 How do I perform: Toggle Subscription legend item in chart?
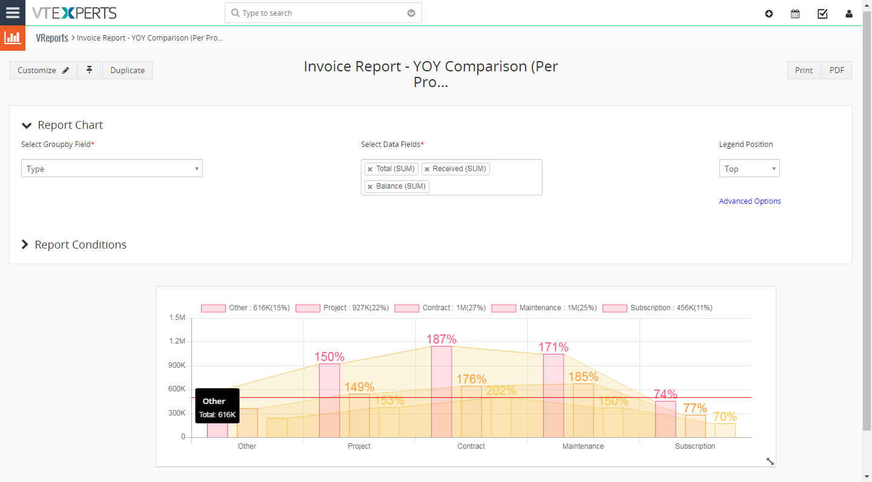click(657, 308)
